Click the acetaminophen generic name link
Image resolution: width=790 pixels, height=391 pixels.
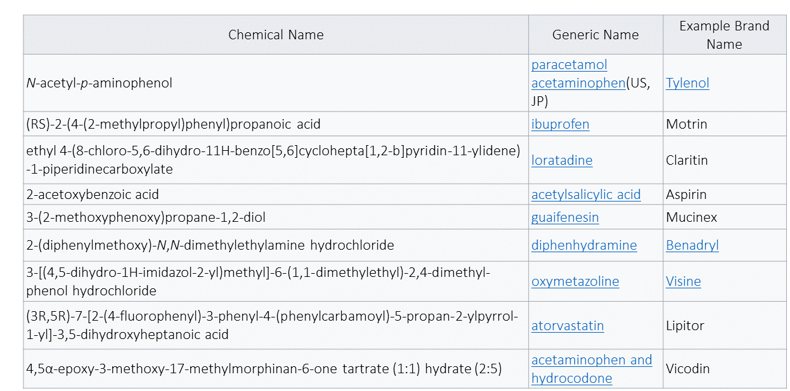(x=578, y=83)
